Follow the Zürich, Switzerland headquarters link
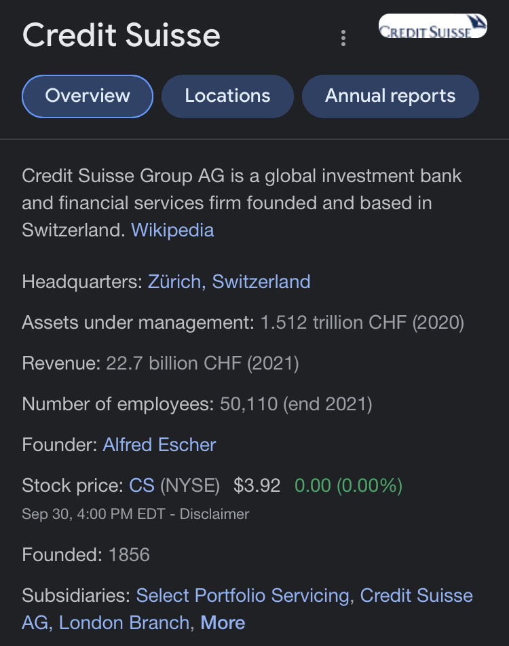 click(x=229, y=282)
